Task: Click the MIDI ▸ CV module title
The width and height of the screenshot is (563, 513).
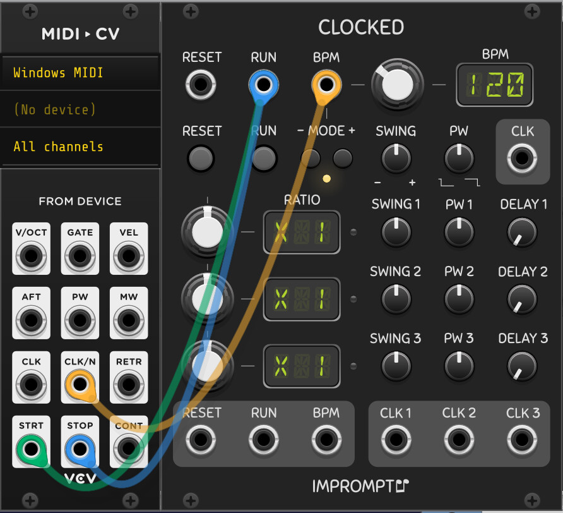Action: tap(80, 33)
